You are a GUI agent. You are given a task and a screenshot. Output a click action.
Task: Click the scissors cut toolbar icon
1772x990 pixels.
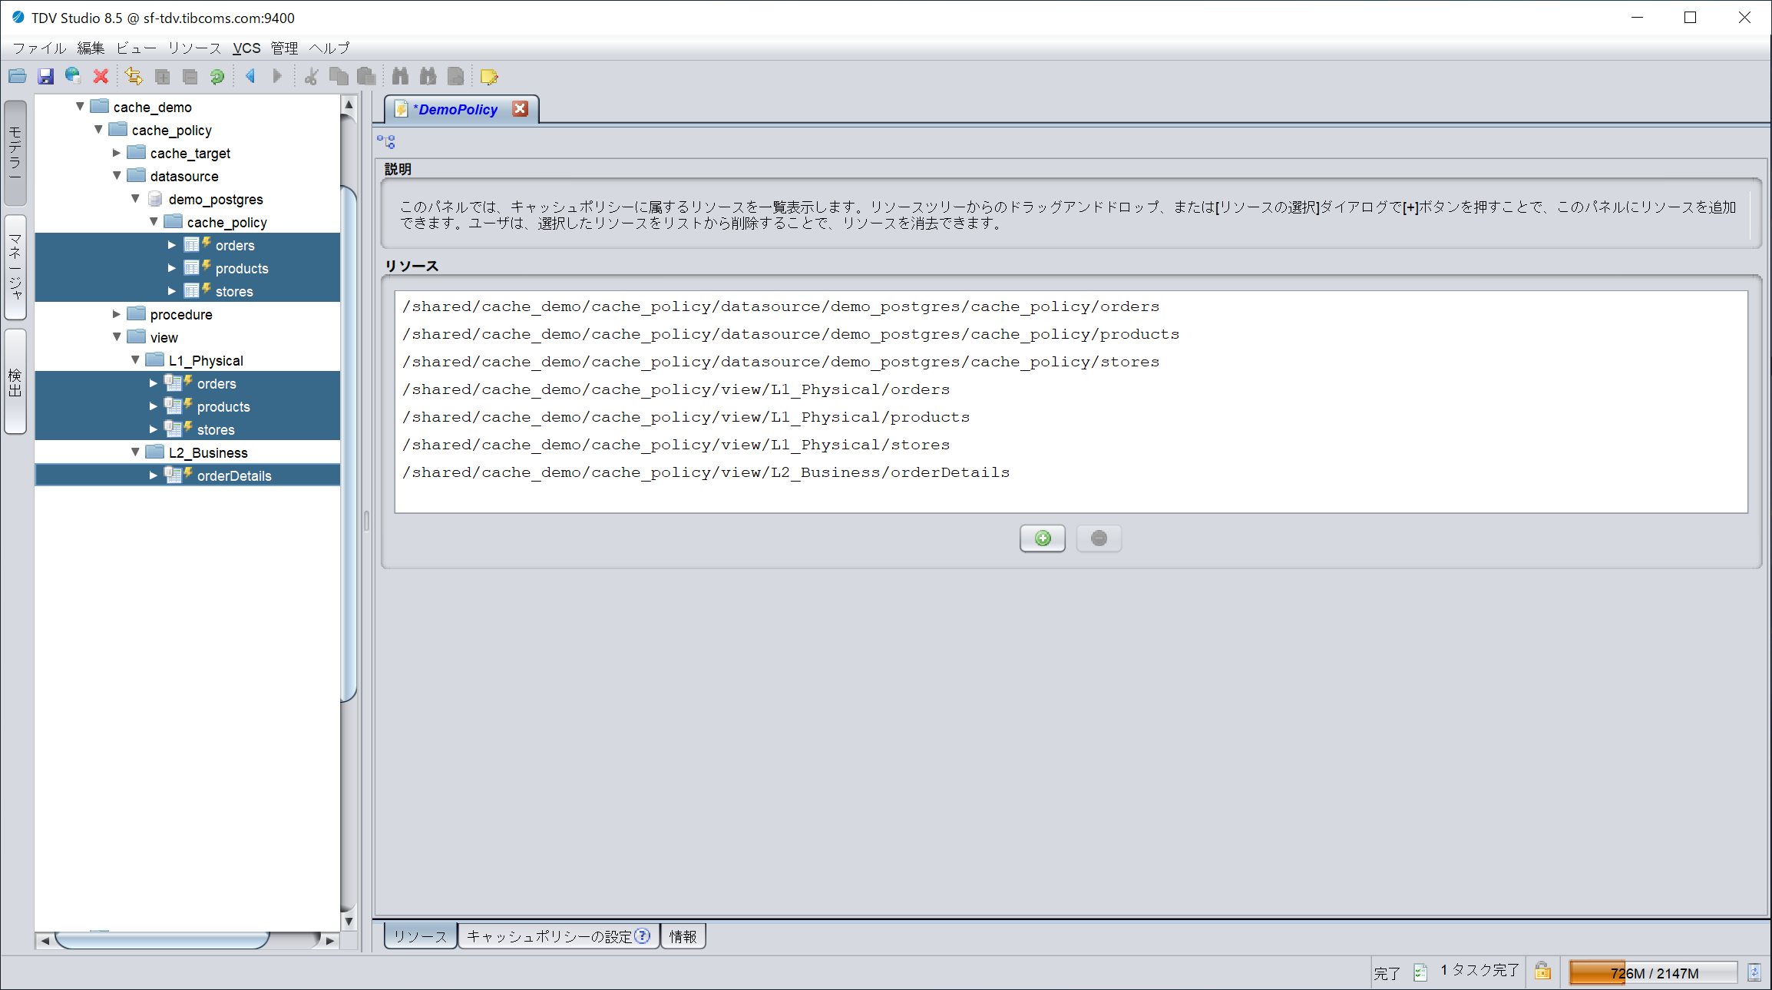pos(311,76)
